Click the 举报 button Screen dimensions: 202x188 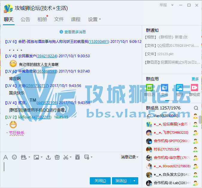coord(163,5)
